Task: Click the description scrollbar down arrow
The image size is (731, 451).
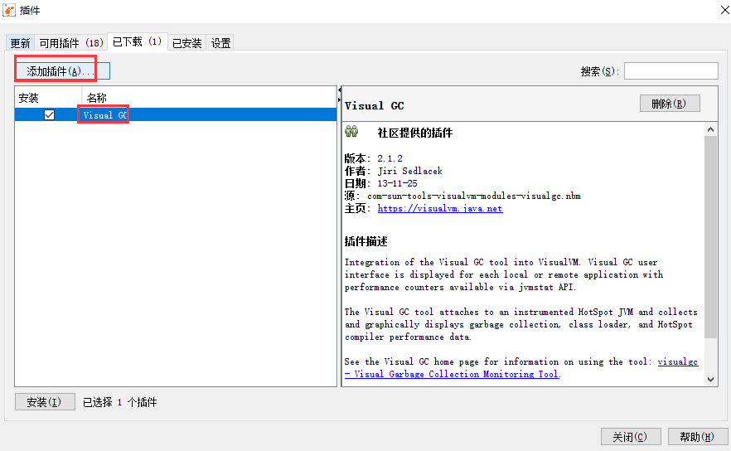Action: [710, 379]
